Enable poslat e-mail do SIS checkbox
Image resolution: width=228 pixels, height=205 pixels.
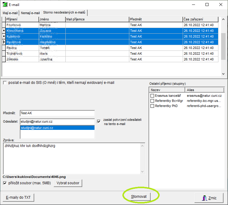pos(5,83)
